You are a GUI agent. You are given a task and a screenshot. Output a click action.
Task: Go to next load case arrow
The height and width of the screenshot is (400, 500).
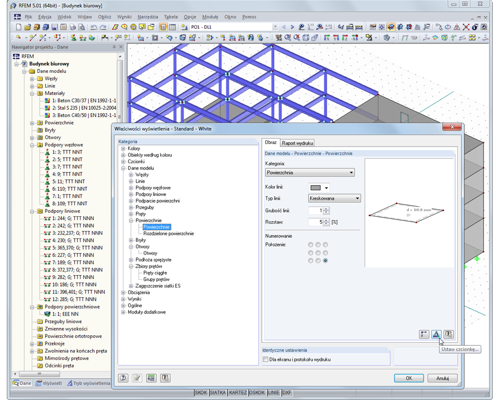click(x=292, y=27)
